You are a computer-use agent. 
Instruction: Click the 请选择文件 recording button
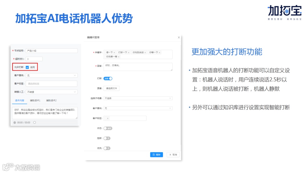(112, 88)
